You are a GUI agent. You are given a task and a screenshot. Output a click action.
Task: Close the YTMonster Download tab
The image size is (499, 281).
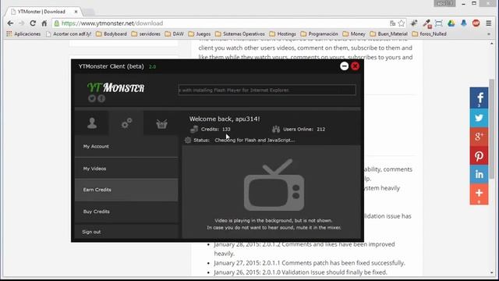[76, 12]
